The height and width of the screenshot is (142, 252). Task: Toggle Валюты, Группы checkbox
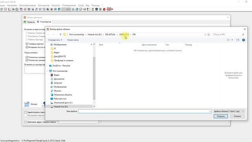pos(27,33)
